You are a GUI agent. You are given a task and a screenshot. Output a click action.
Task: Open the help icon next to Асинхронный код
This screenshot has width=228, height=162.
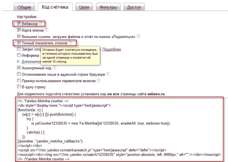tap(54, 67)
